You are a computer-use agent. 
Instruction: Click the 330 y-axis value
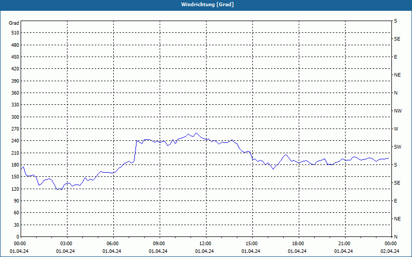click(x=15, y=105)
